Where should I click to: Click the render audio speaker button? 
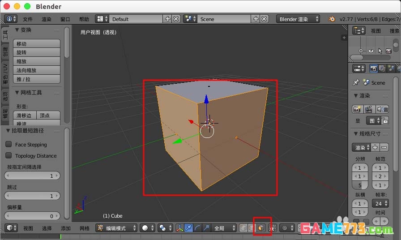tap(382, 110)
